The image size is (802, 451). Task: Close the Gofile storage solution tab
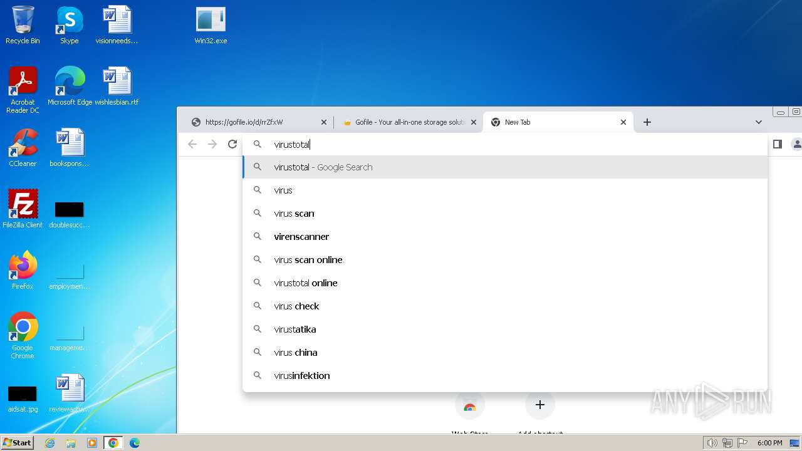pyautogui.click(x=474, y=122)
